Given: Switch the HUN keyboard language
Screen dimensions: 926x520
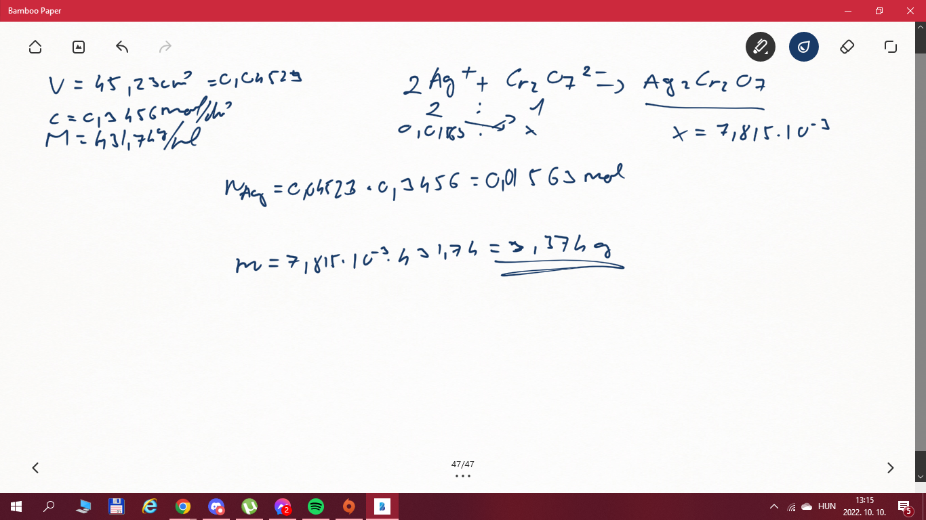Looking at the screenshot, I should (826, 506).
